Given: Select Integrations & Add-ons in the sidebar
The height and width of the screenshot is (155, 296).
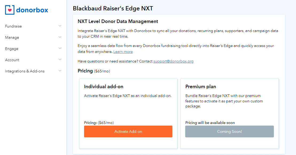Looking at the screenshot, I should click(x=25, y=71).
